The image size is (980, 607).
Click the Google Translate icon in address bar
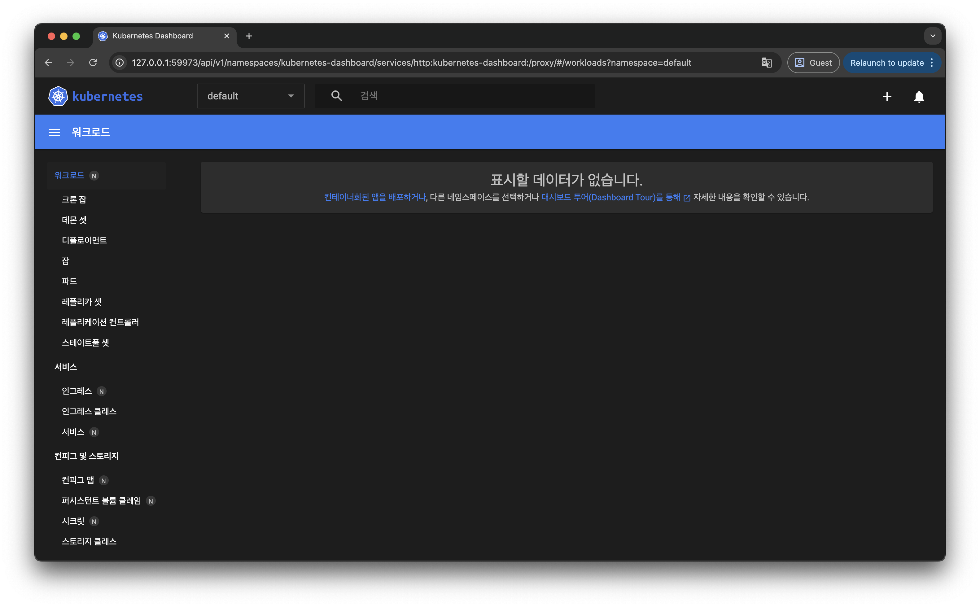[766, 63]
